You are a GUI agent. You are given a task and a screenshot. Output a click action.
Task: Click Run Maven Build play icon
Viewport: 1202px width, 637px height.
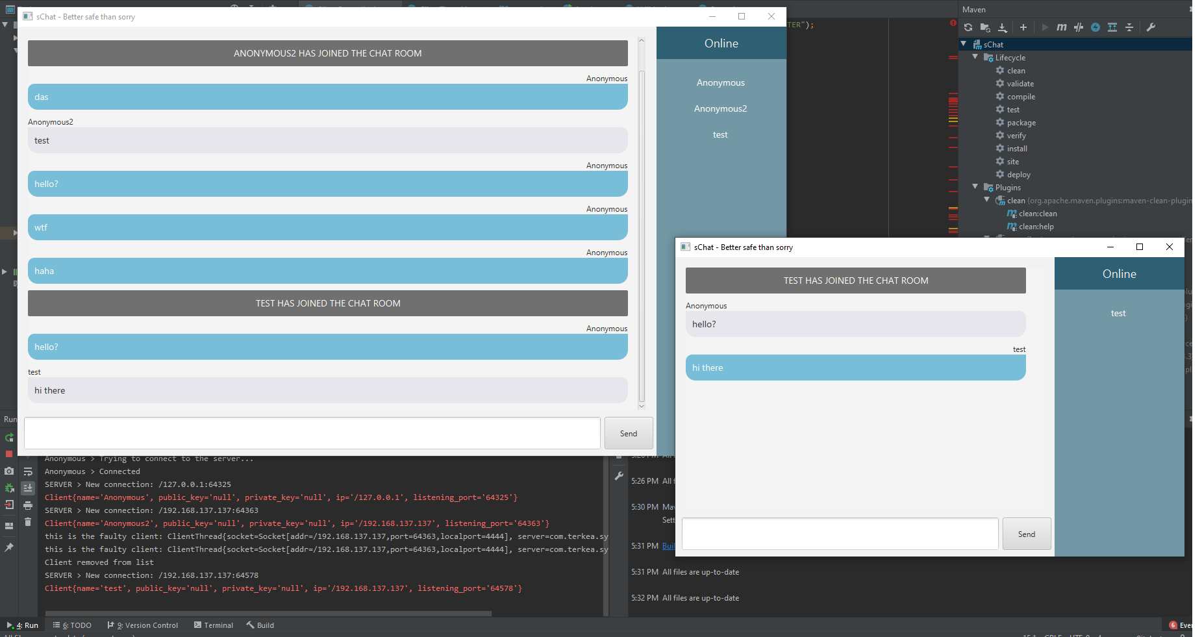click(x=1045, y=27)
